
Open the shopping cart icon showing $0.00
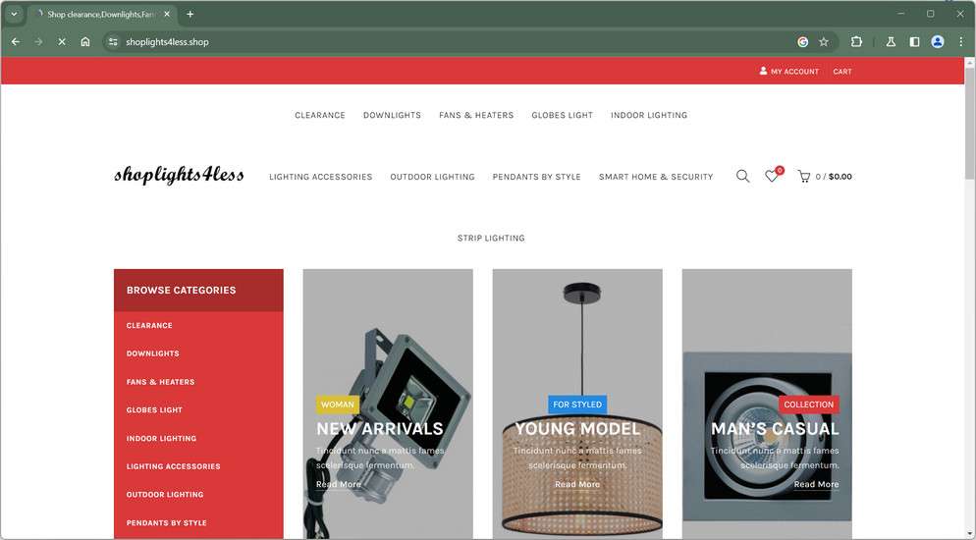(803, 177)
